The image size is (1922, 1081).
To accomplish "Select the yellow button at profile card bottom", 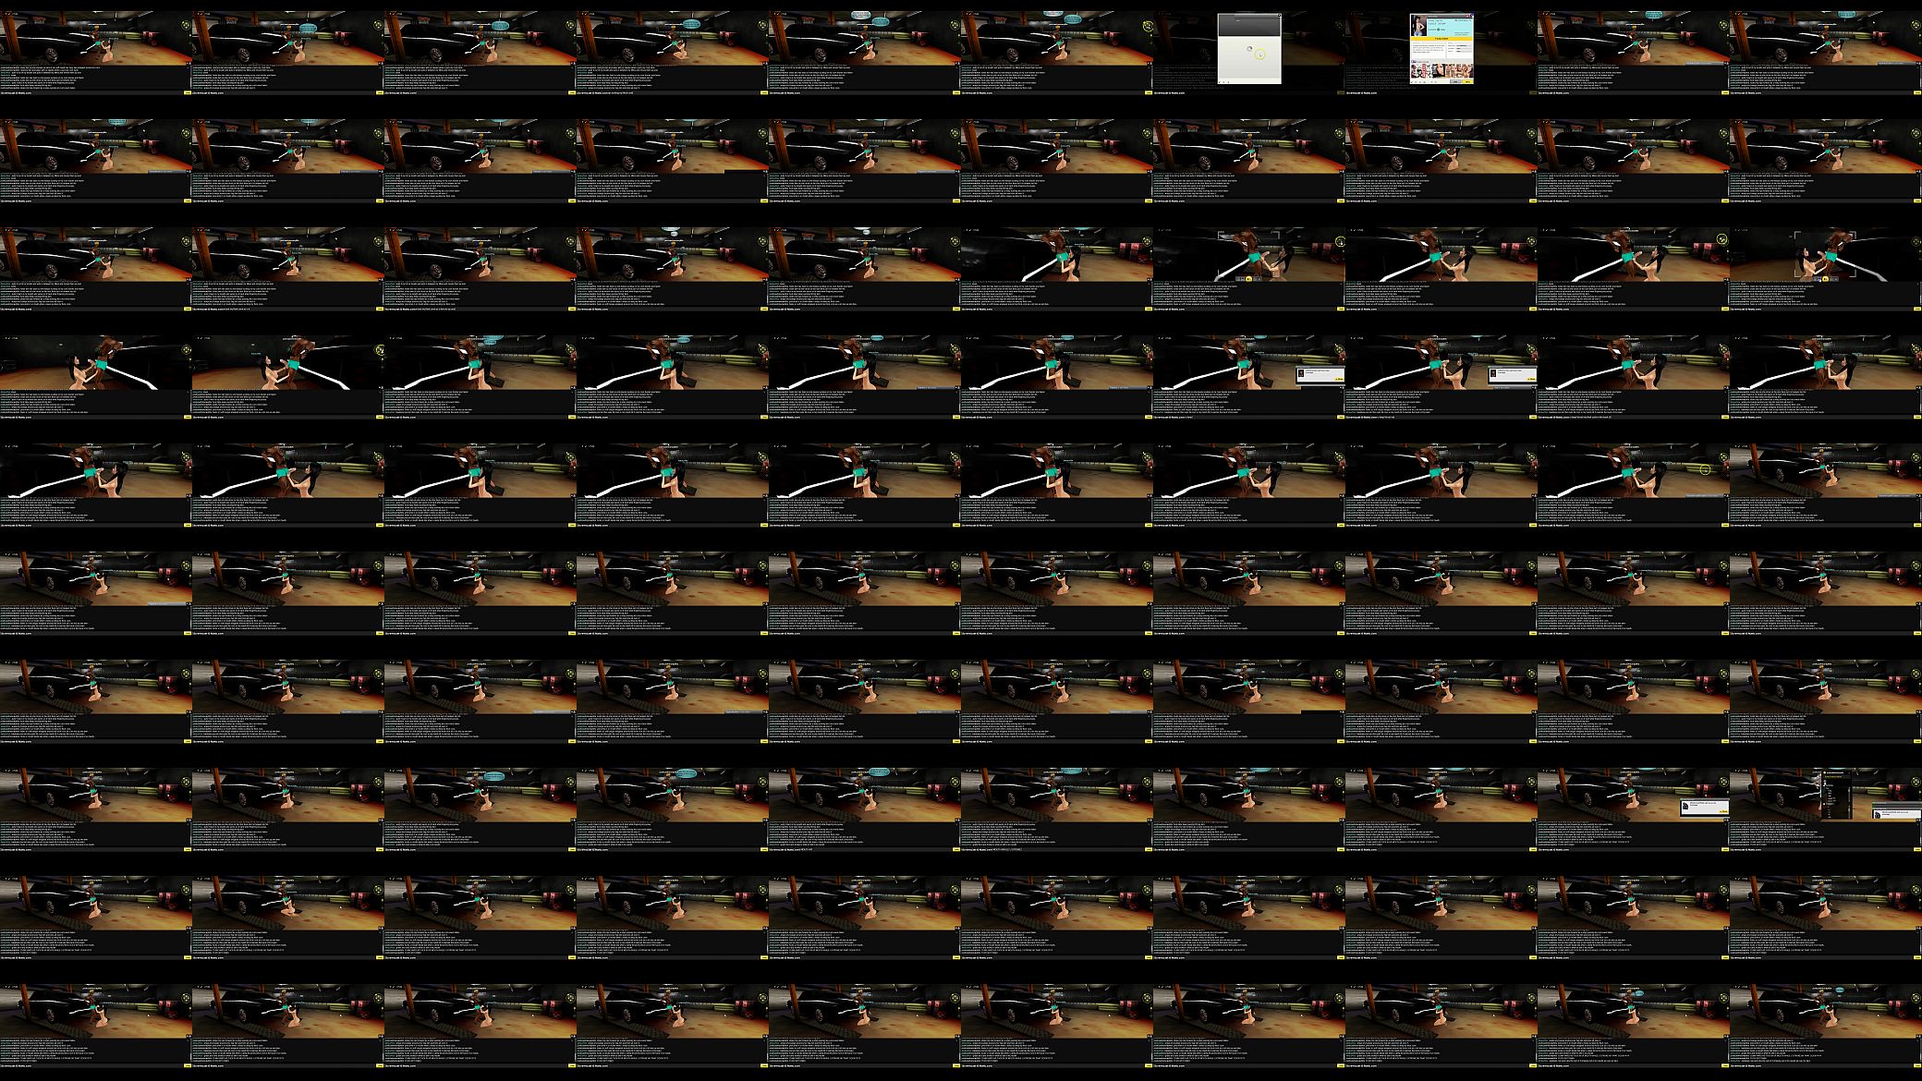I will coord(1467,81).
